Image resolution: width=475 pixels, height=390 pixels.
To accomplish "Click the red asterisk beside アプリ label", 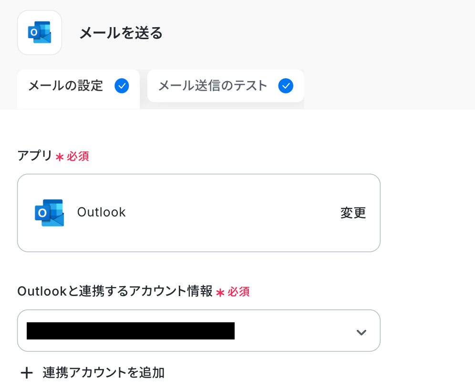I will [x=60, y=157].
